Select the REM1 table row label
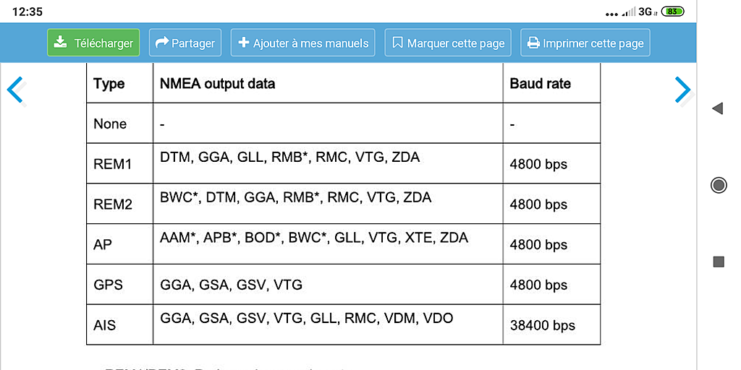The width and height of the screenshot is (741, 370). coord(112,164)
